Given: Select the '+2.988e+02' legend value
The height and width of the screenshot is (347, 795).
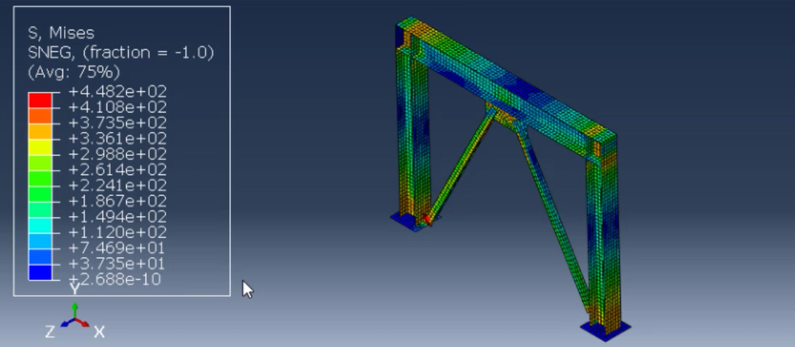Looking at the screenshot, I should coord(118,154).
